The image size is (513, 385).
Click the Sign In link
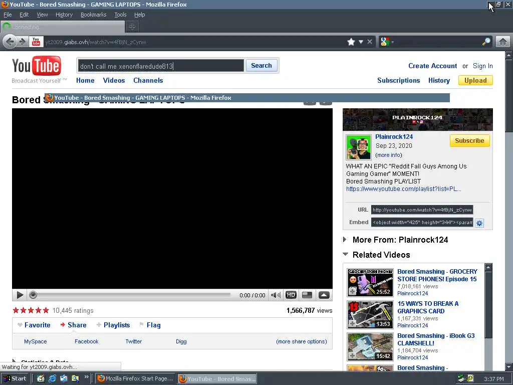pyautogui.click(x=482, y=66)
